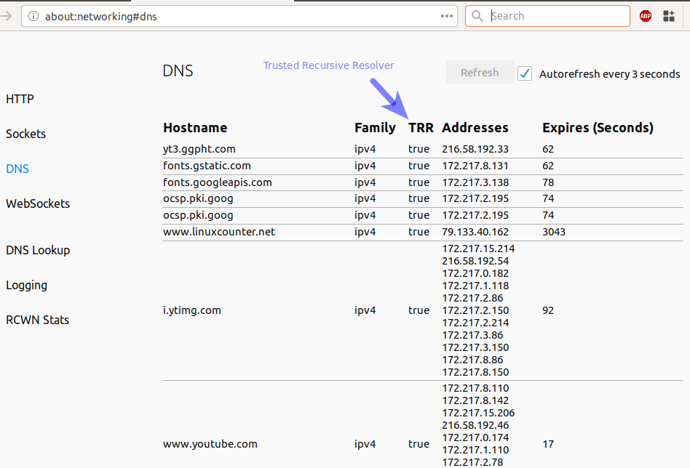Image resolution: width=690 pixels, height=468 pixels.
Task: Select the www.linuxcounter.net hostname row
Action: click(x=218, y=232)
